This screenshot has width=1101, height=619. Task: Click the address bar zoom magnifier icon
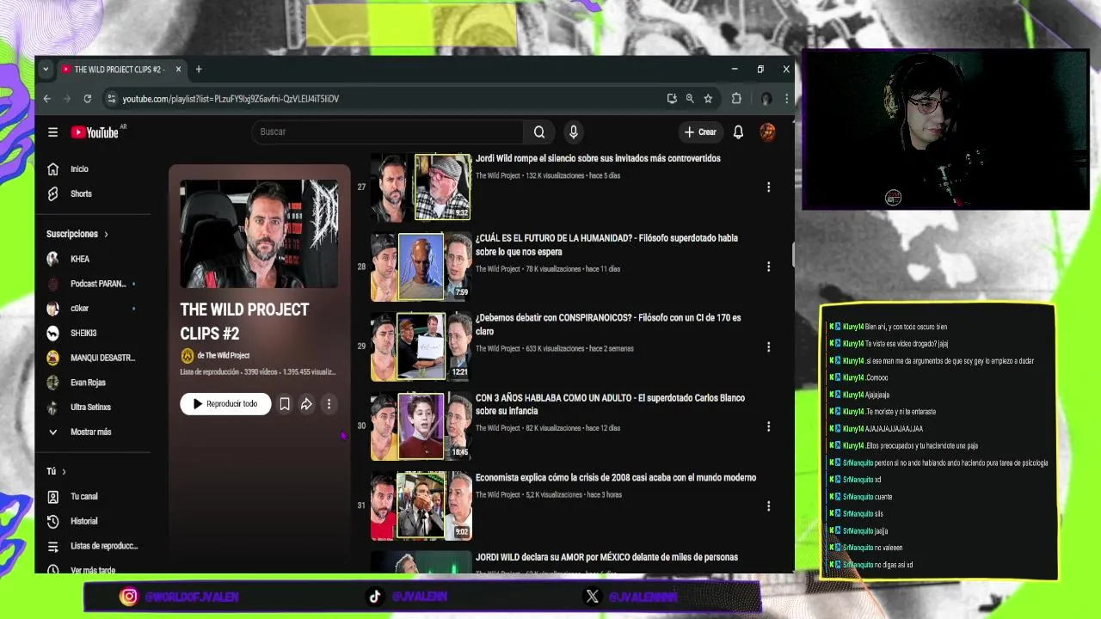tap(690, 99)
